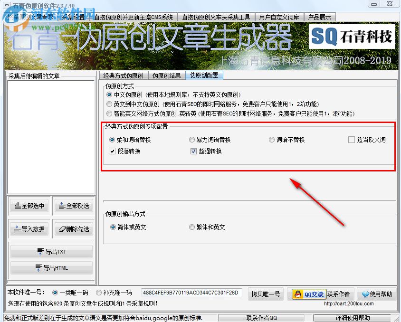Switch to 经典方式伪原创 sub-tab
The height and width of the screenshot is (322, 401).
(123, 76)
